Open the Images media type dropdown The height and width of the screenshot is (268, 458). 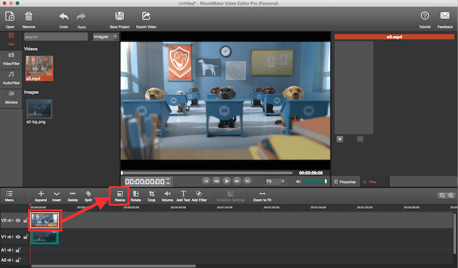[x=106, y=37]
